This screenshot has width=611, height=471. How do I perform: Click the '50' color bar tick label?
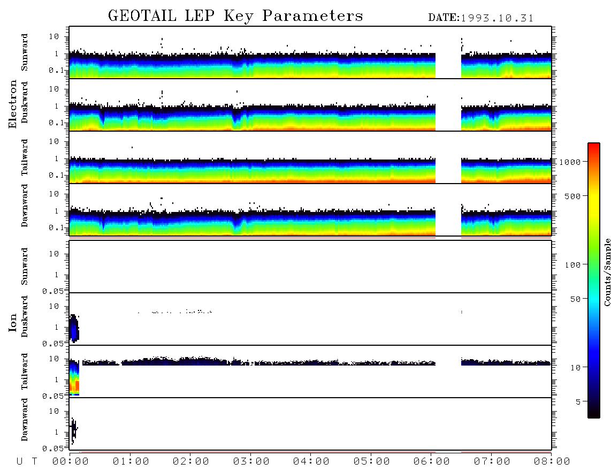575,299
